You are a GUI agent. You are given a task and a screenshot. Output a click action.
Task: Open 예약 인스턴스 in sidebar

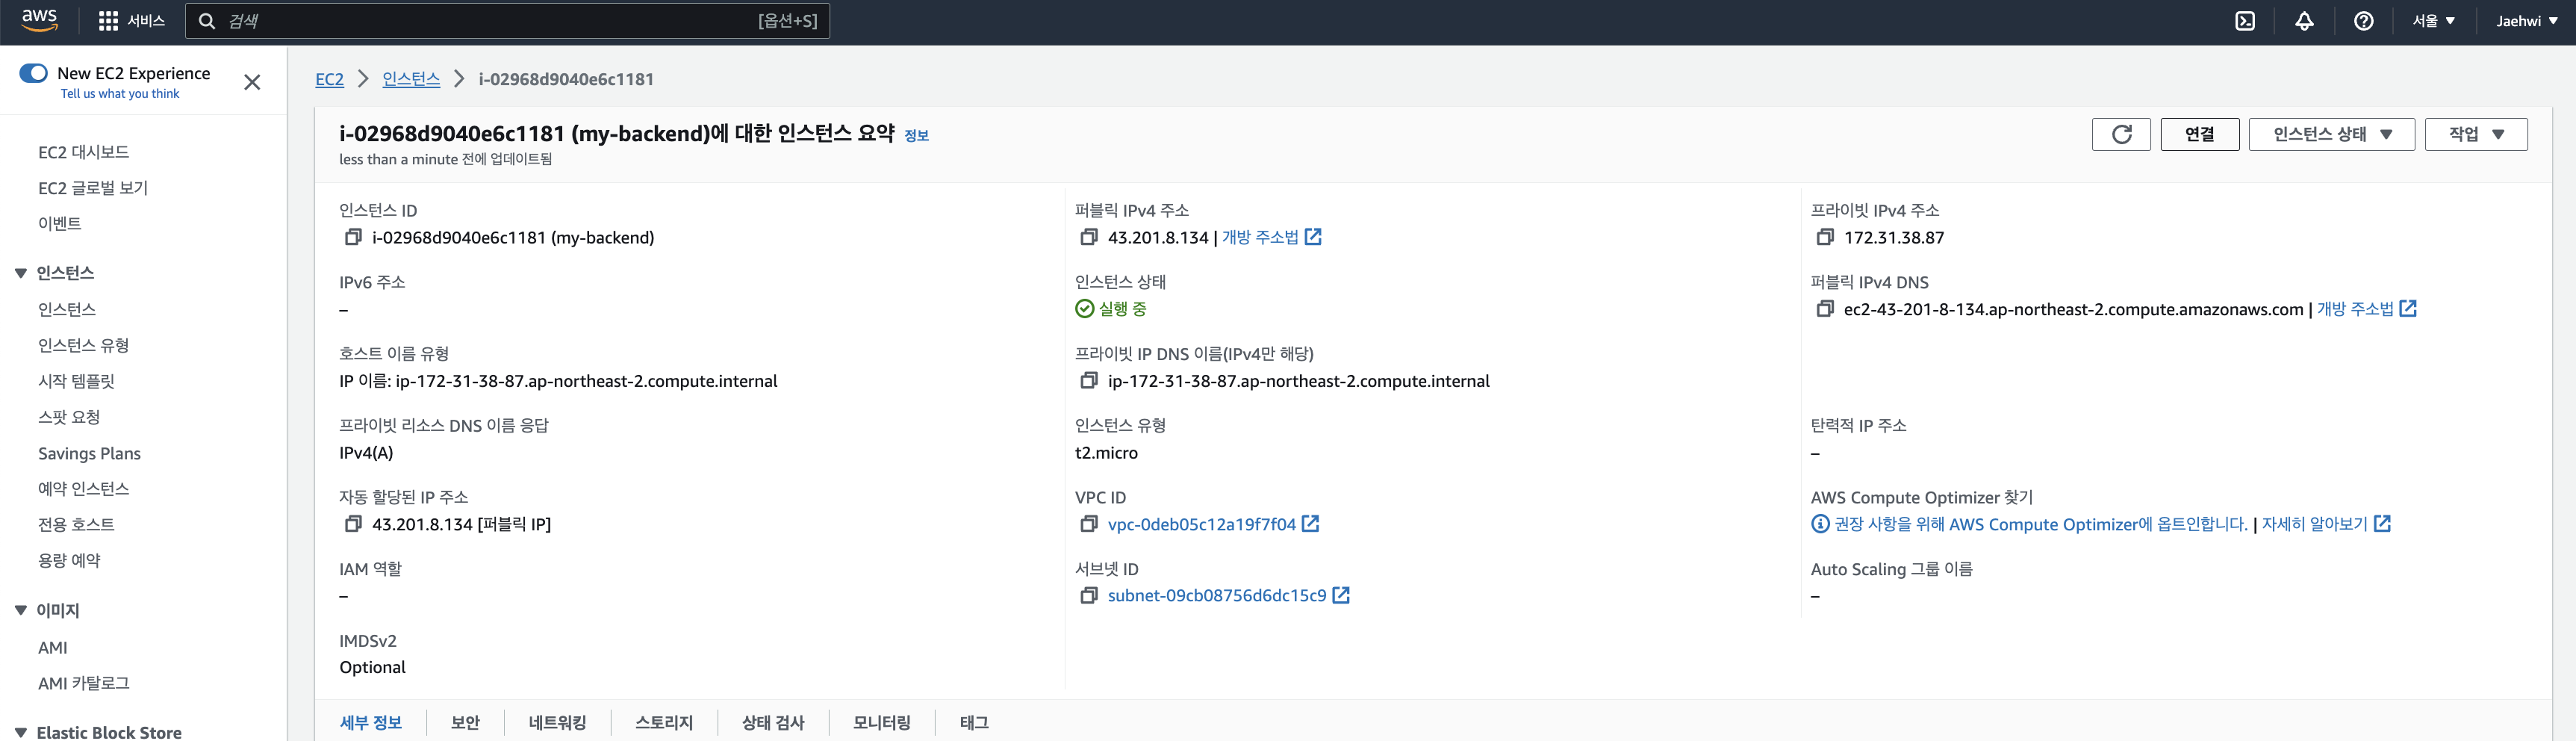click(x=84, y=489)
